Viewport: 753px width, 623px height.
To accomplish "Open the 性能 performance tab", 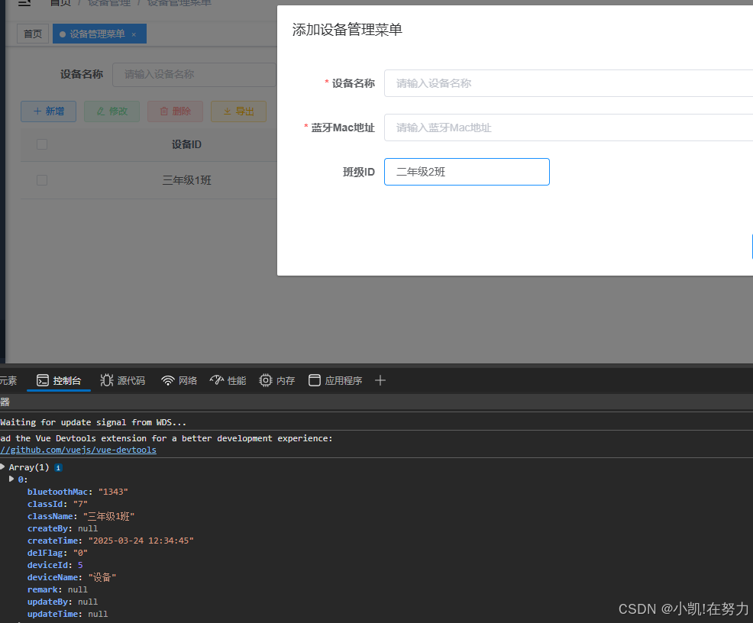I will (228, 381).
